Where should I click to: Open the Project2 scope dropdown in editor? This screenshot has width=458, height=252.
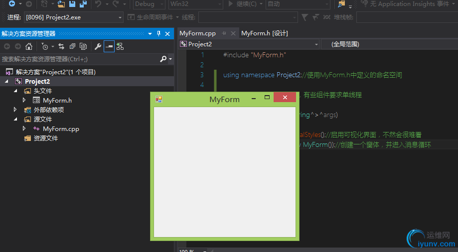click(x=249, y=44)
